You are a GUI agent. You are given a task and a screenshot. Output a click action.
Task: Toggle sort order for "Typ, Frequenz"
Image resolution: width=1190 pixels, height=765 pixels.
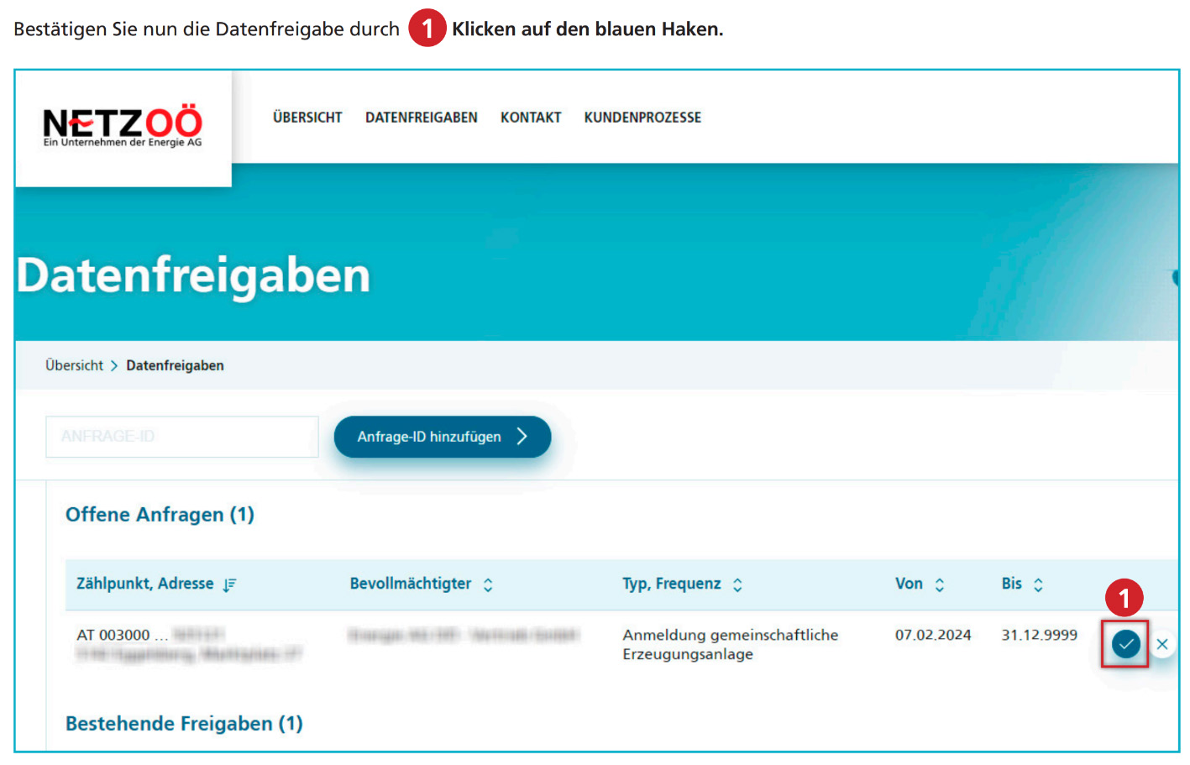pos(737,584)
